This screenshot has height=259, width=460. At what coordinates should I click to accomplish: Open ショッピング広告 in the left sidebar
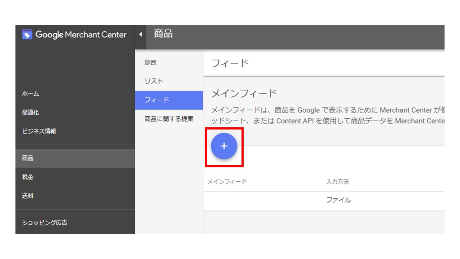pos(45,222)
